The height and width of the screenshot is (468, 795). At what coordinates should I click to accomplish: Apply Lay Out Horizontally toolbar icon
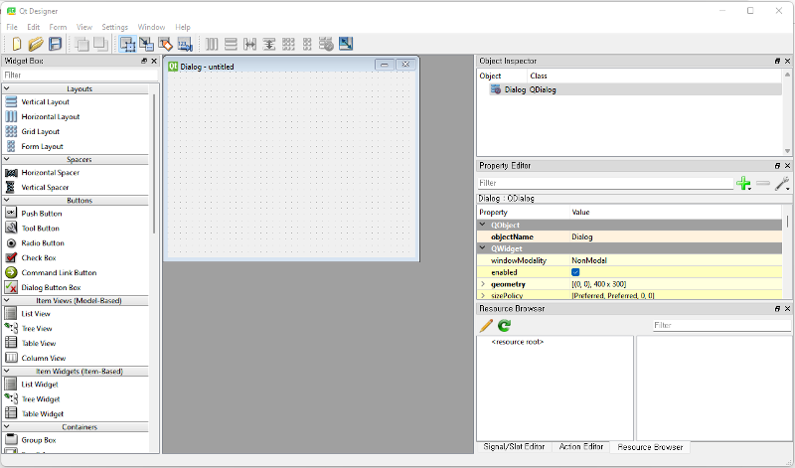[x=212, y=44]
